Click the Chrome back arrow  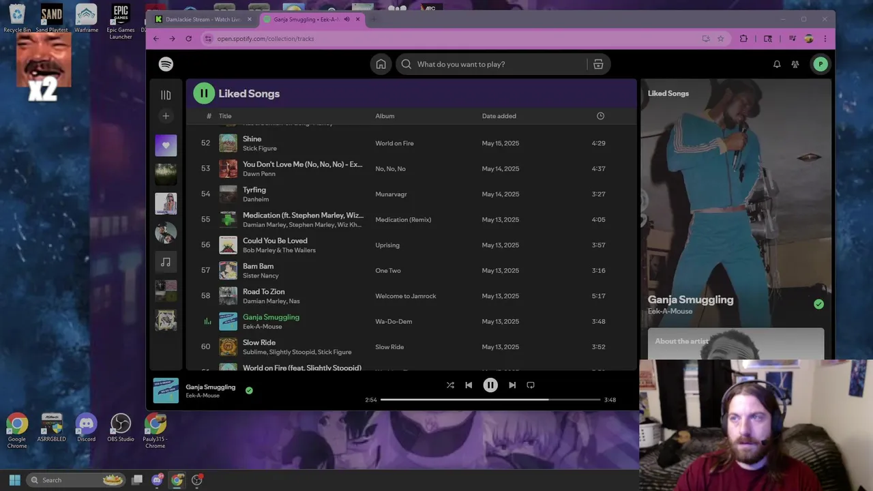(156, 39)
